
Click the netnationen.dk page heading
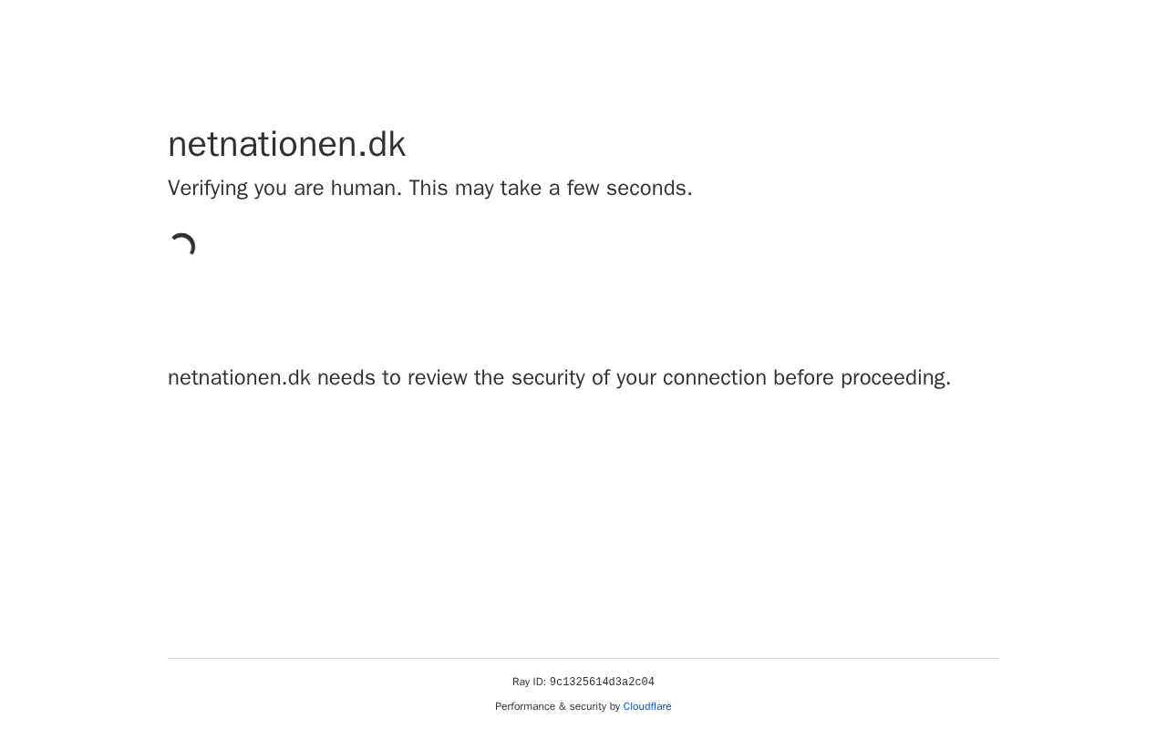point(286,144)
